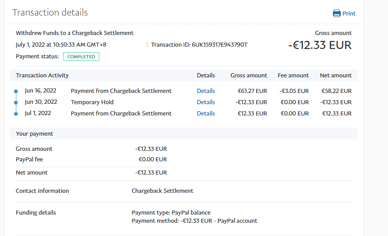Viewport: 388px width, 236px height.
Task: Click the Transaction details page heading
Action: (50, 12)
